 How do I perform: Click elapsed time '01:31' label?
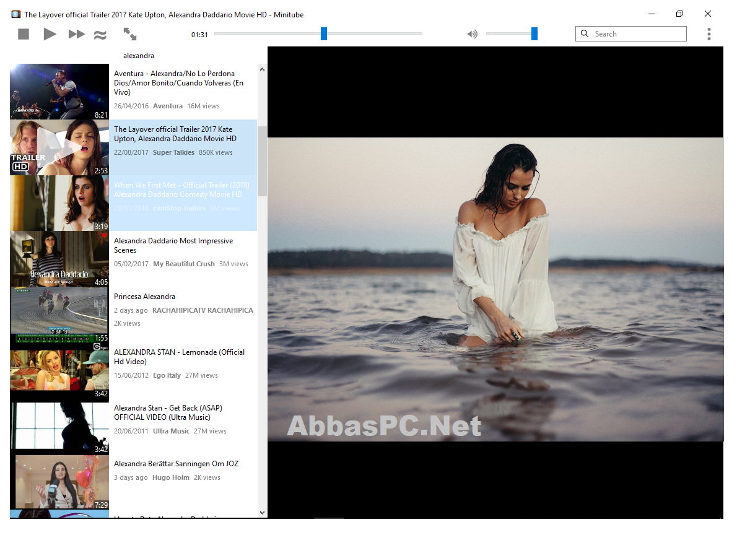point(199,34)
